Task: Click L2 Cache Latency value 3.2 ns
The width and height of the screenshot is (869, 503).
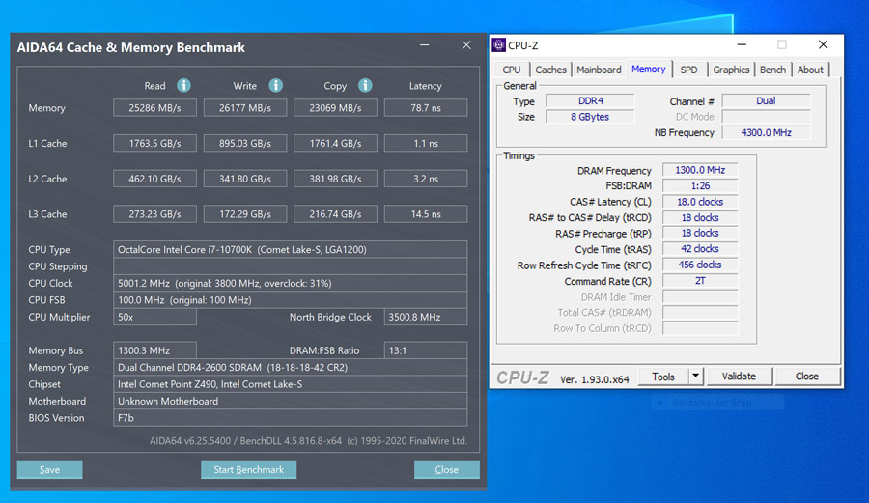Action: (x=426, y=179)
